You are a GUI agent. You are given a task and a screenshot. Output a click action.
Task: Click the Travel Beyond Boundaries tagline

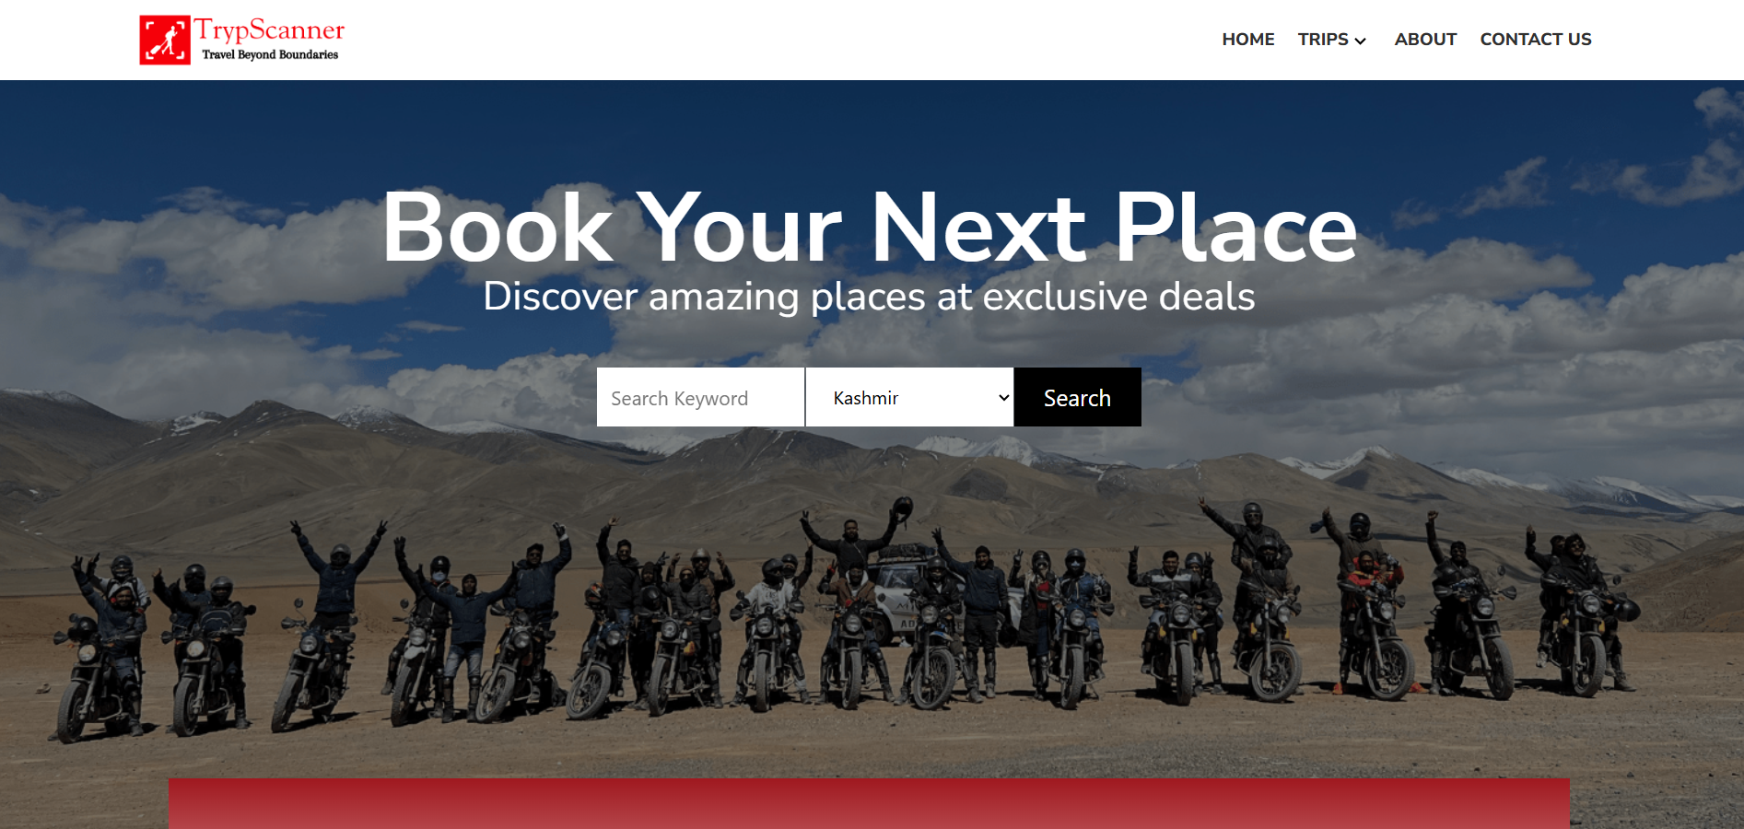click(270, 54)
